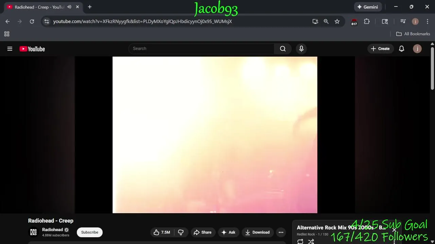The height and width of the screenshot is (244, 435).
Task: Go to the YouTube home logo
Action: click(32, 49)
